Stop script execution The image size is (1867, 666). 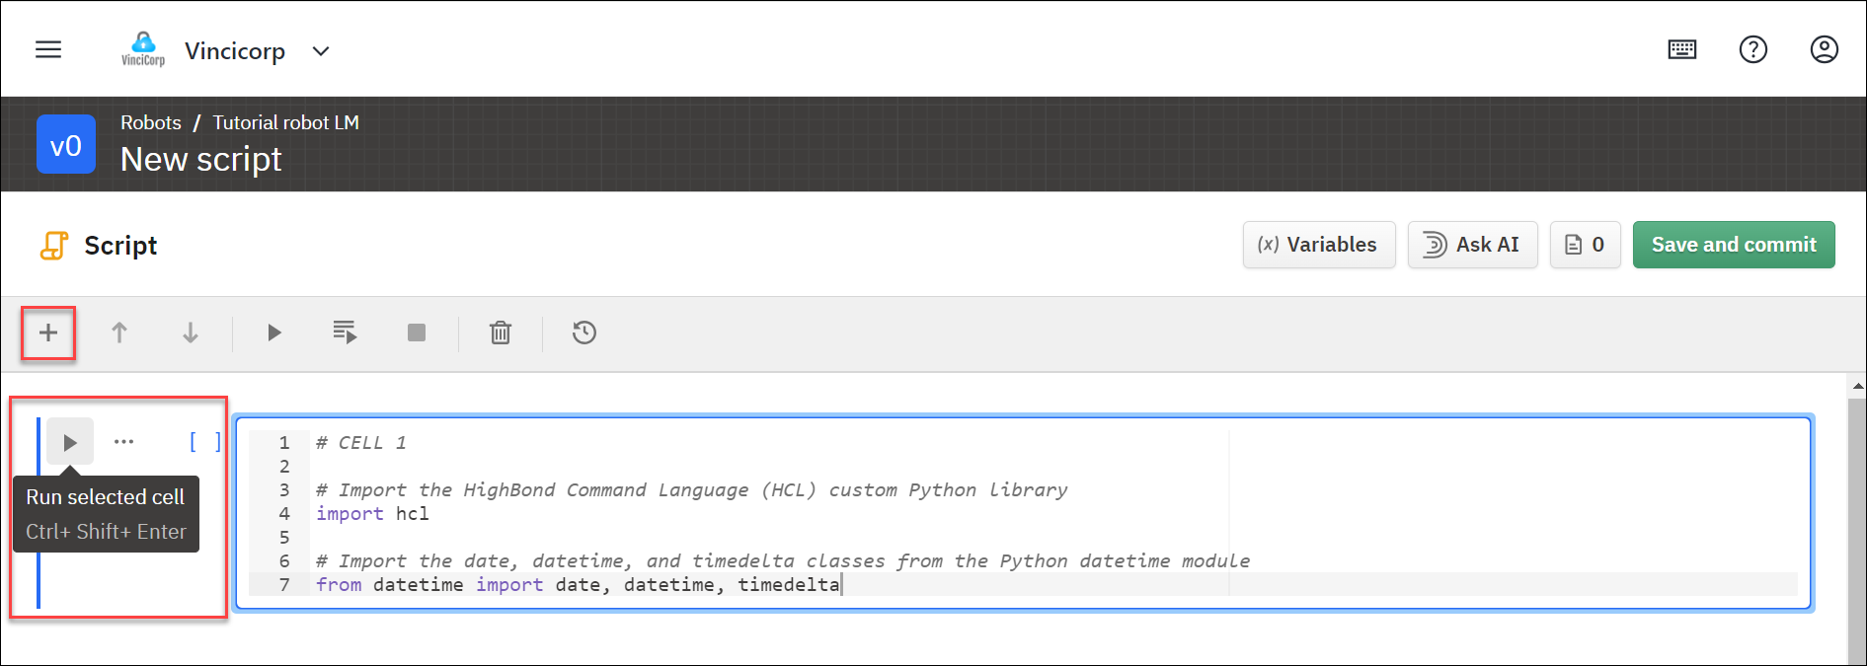point(417,333)
